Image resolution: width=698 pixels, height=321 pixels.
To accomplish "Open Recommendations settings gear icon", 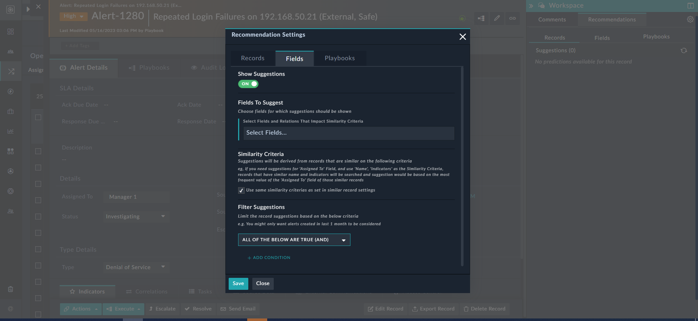I will (690, 20).
